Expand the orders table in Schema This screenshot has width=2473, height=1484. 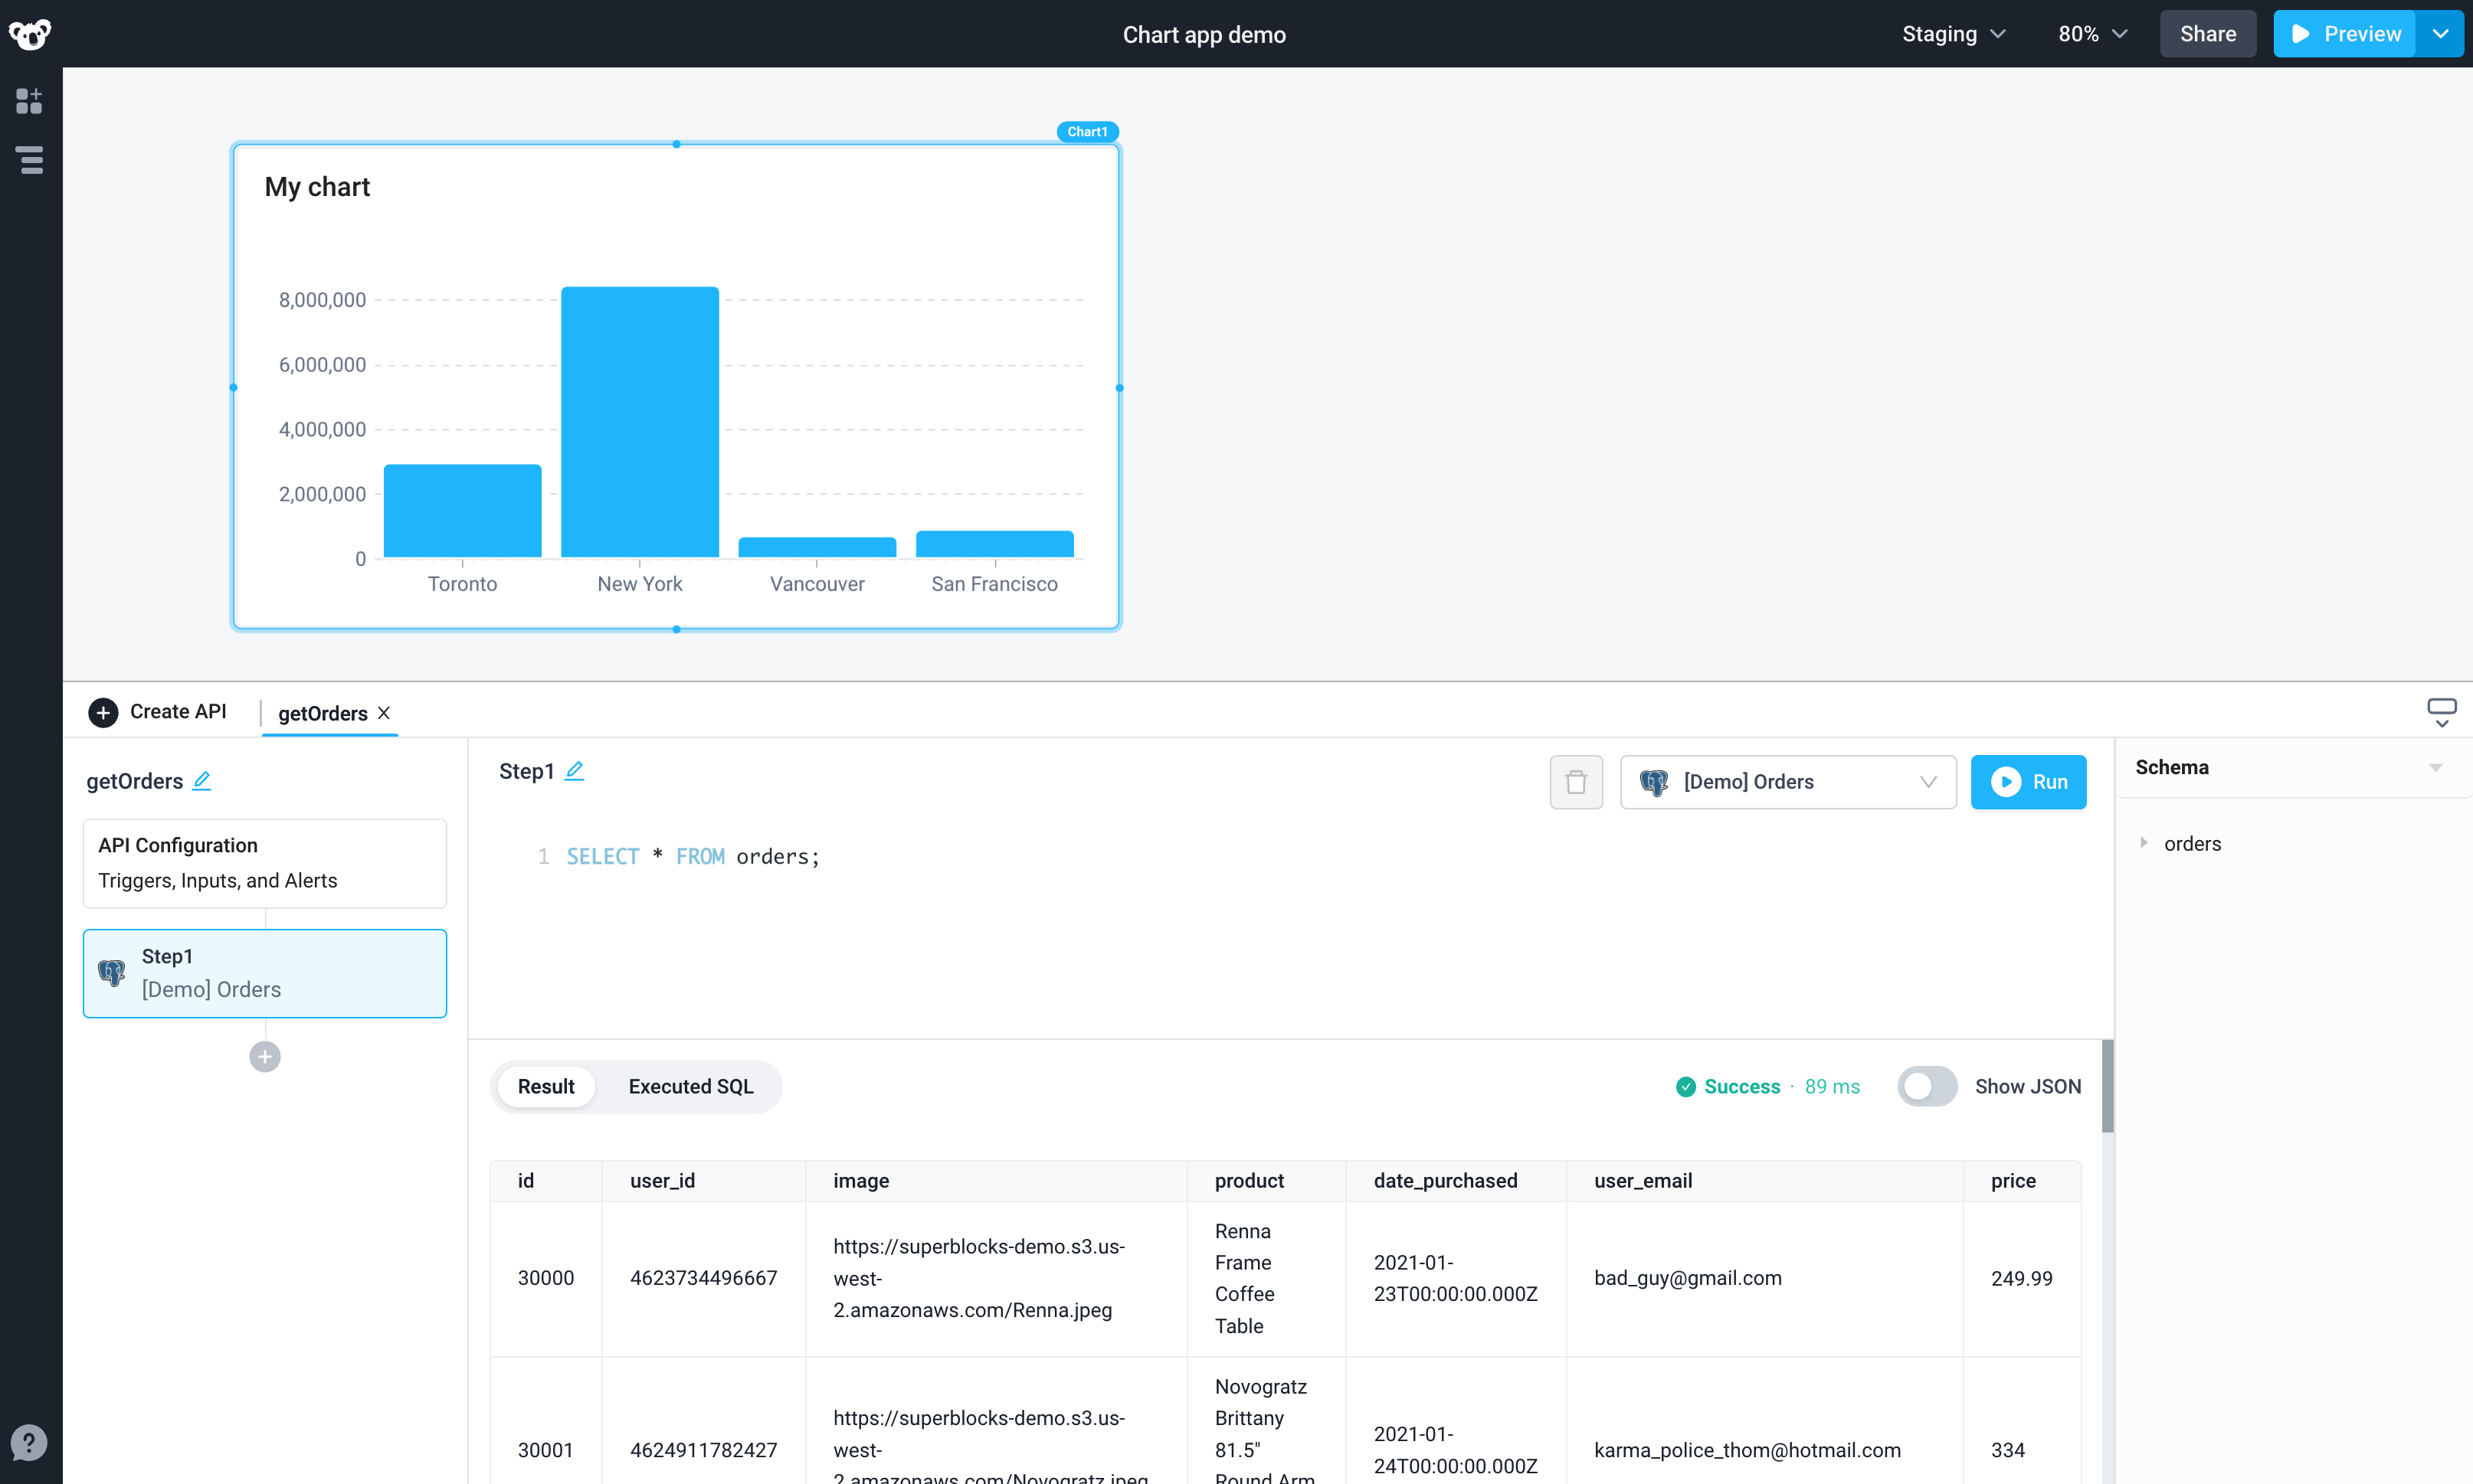(x=2145, y=843)
